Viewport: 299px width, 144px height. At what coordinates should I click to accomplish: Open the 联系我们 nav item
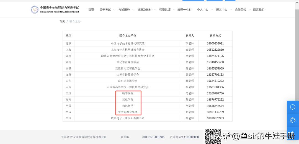pos(259,10)
